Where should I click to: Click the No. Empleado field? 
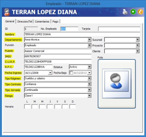pos(69,29)
